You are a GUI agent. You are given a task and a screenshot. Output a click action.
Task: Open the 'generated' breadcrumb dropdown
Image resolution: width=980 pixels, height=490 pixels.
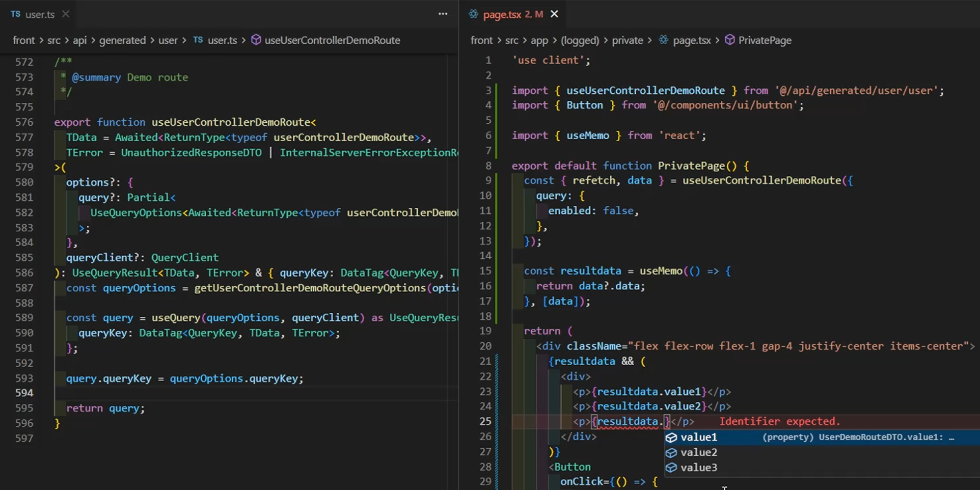[x=123, y=40]
